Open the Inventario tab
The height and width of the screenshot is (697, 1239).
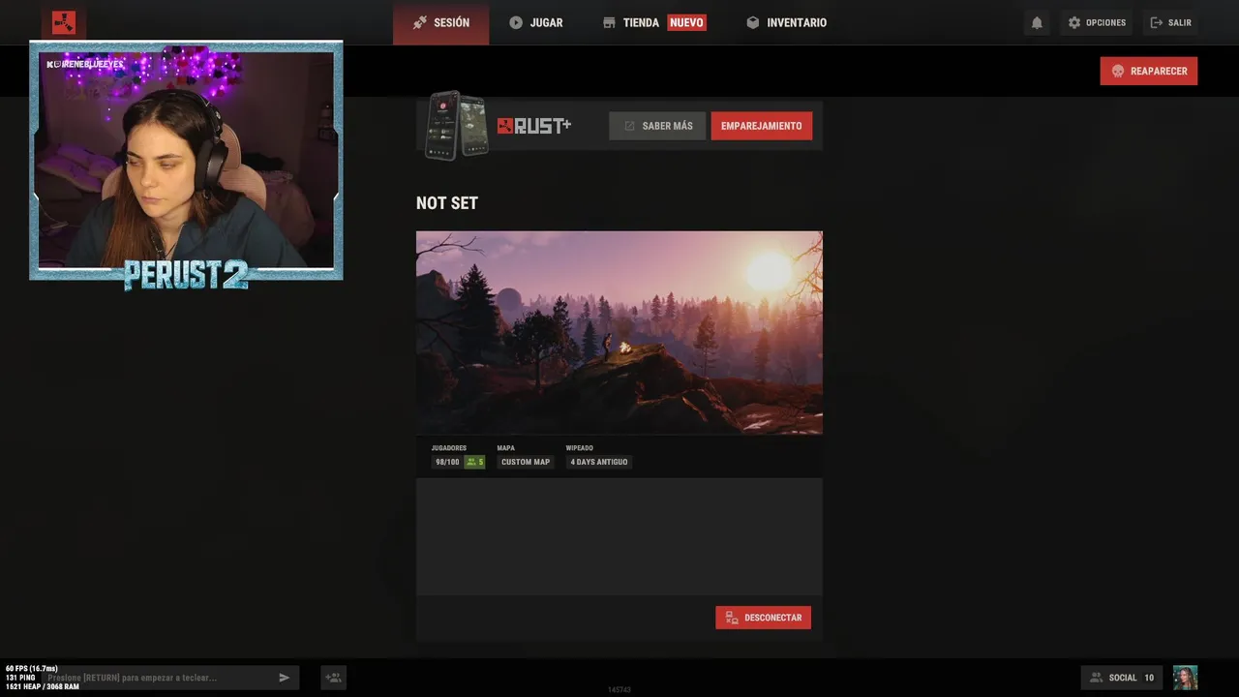pos(786,22)
